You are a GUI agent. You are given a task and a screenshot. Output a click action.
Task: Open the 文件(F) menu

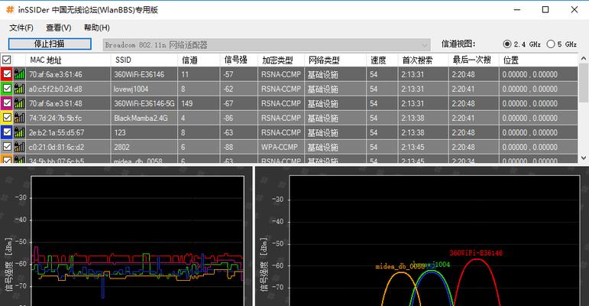coord(21,28)
